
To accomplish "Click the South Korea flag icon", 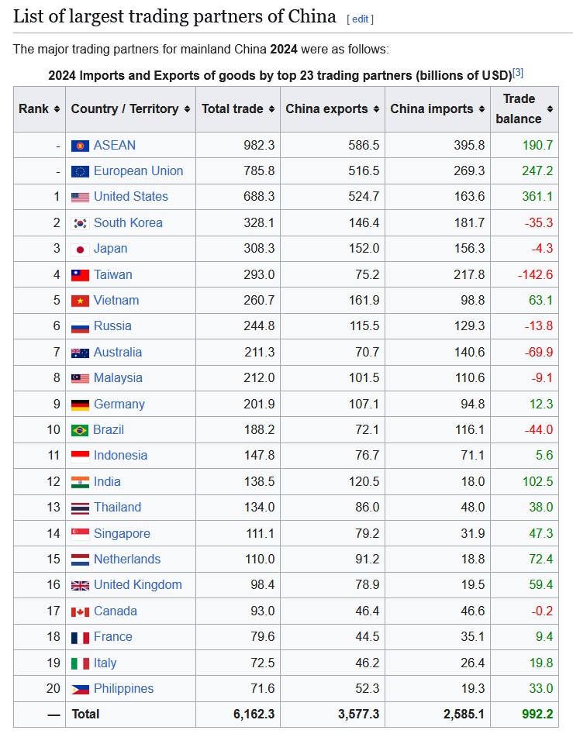I will tap(80, 223).
